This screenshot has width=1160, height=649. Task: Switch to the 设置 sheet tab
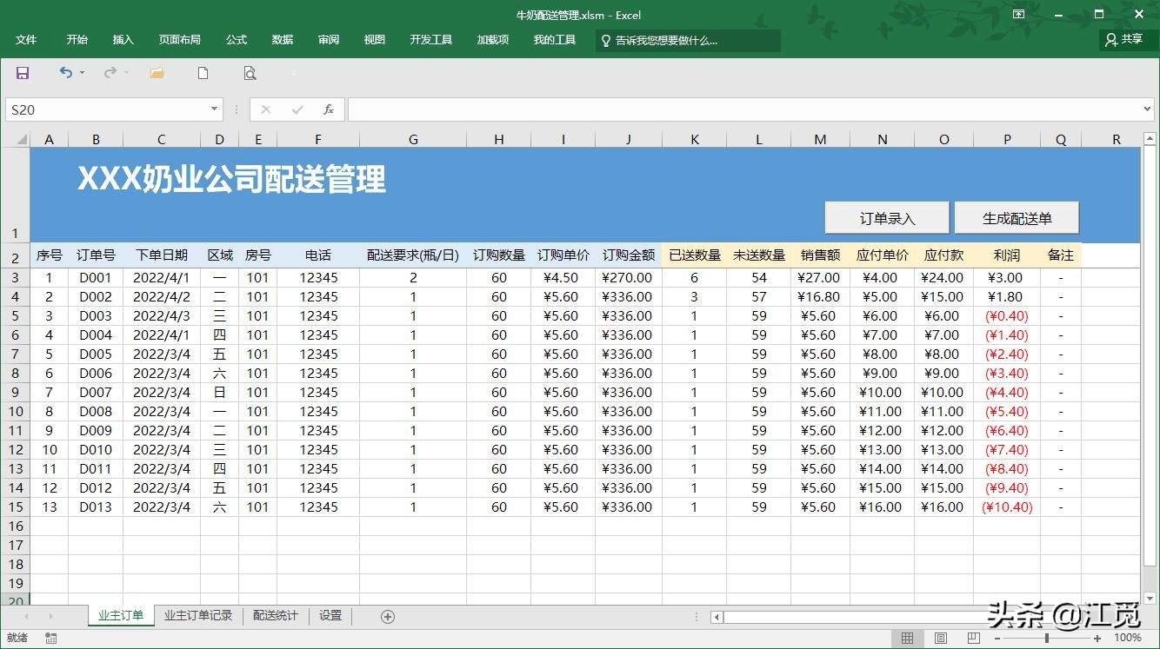tap(330, 615)
